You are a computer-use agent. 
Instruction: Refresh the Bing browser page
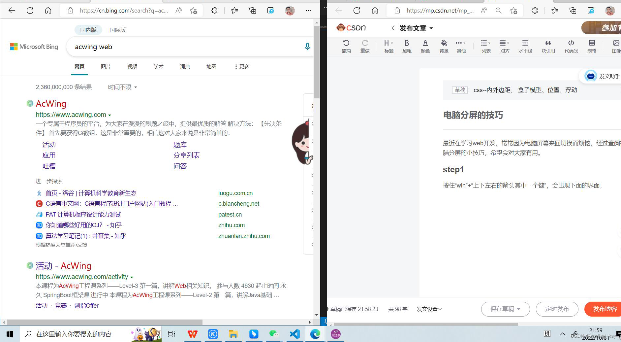(x=30, y=11)
